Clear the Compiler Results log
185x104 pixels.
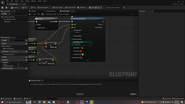pyautogui.click(x=133, y=94)
